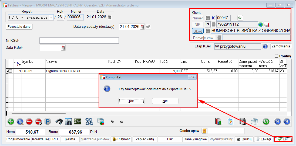Open the binoculars search icon
Image resolution: width=296 pixels, height=146 pixels.
click(x=59, y=121)
